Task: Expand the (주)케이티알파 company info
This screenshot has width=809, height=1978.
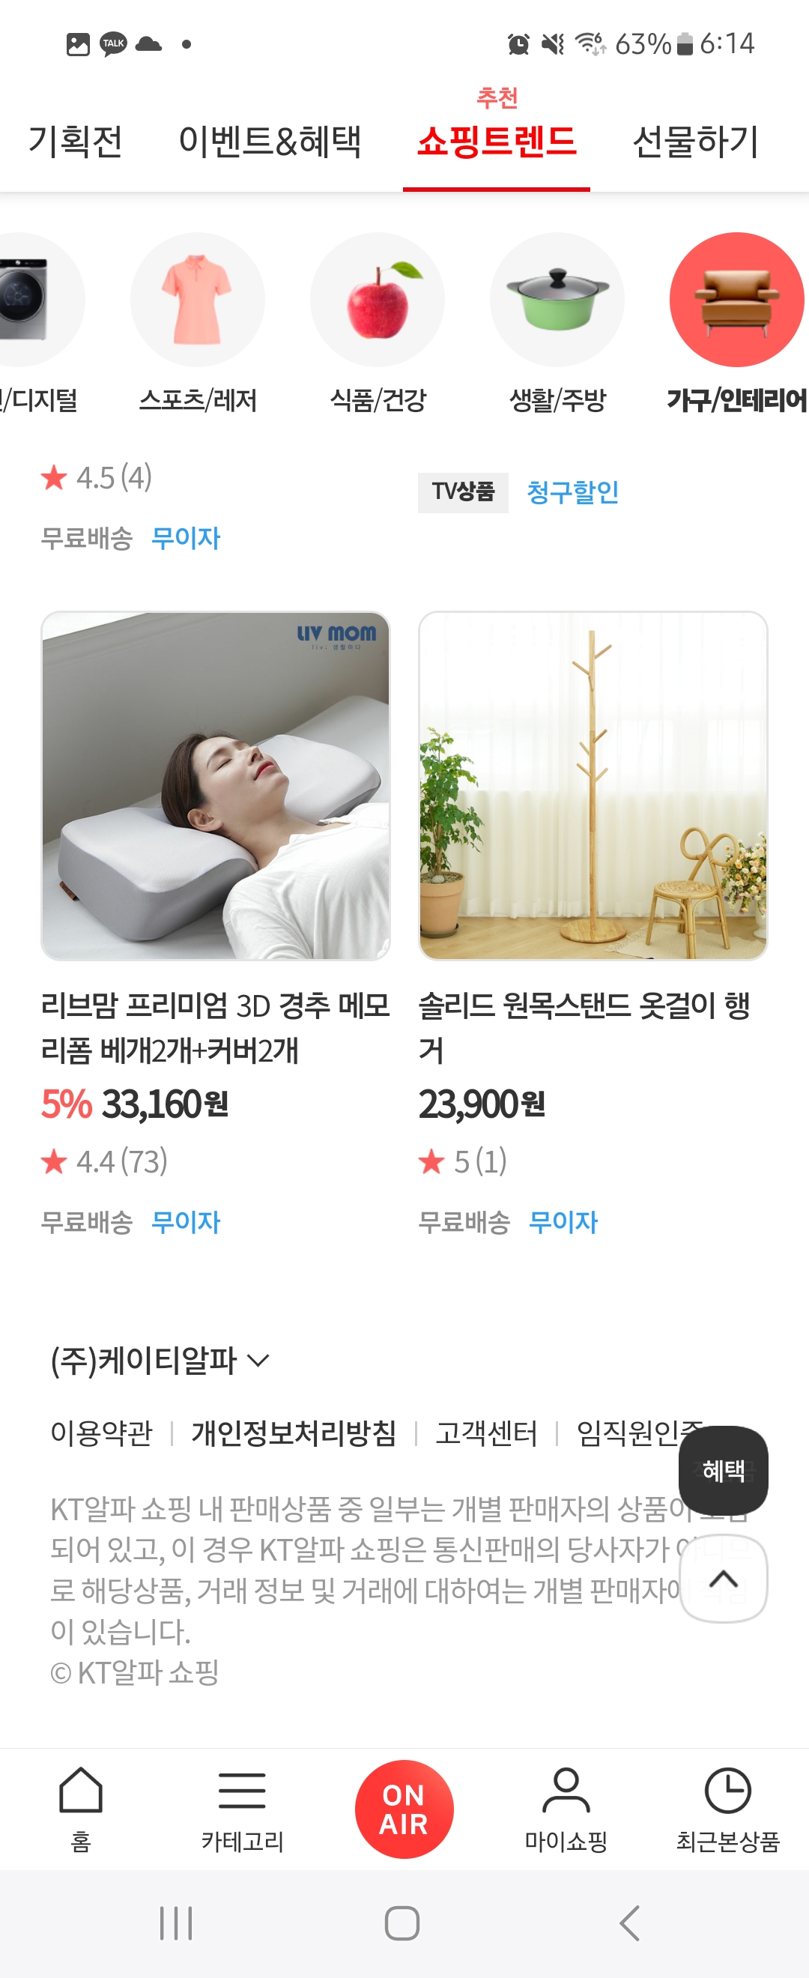Action: tap(160, 1360)
